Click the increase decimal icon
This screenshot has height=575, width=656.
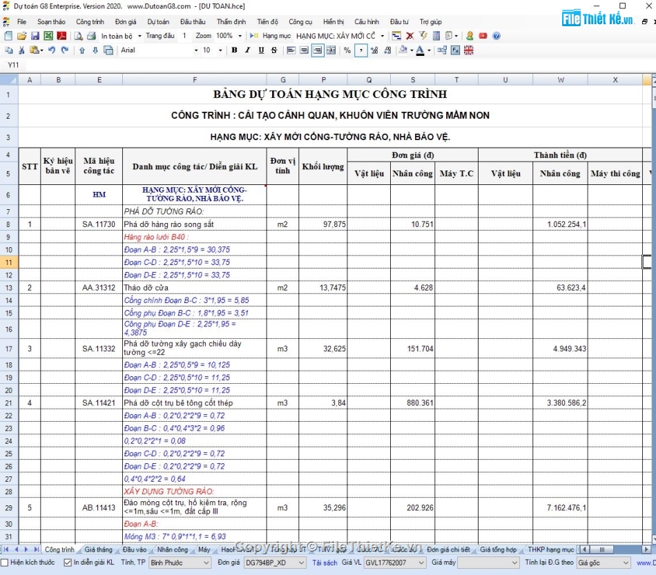374,50
